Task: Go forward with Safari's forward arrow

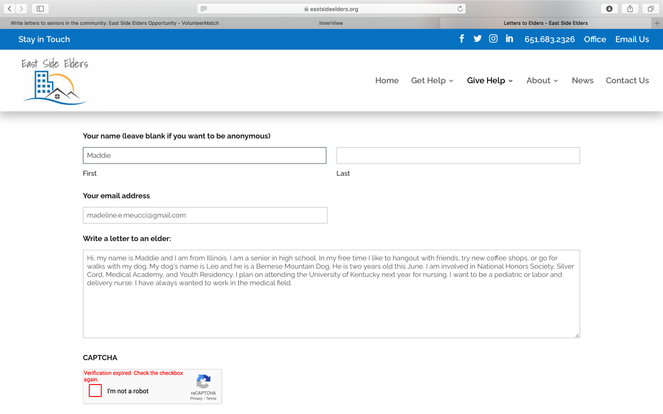Action: pos(21,9)
